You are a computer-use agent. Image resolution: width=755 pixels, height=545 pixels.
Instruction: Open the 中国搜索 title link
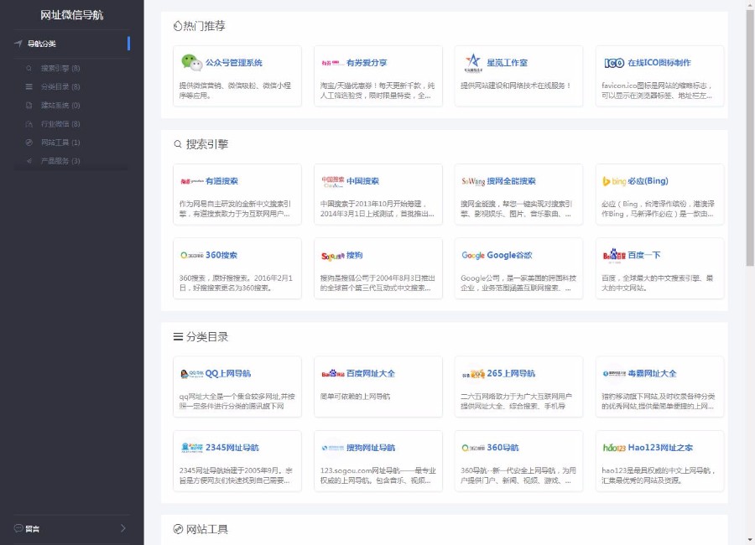[x=363, y=181]
